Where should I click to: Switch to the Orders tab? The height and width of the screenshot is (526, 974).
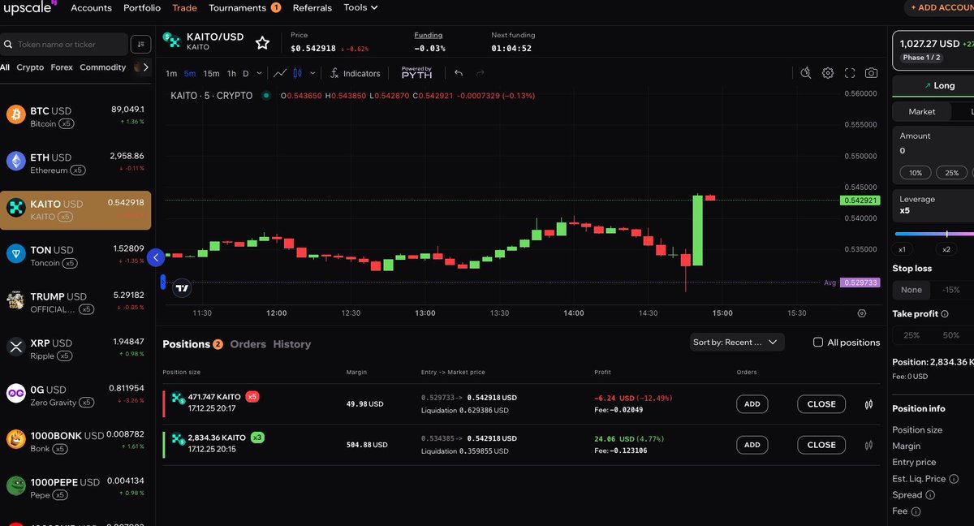pos(248,344)
